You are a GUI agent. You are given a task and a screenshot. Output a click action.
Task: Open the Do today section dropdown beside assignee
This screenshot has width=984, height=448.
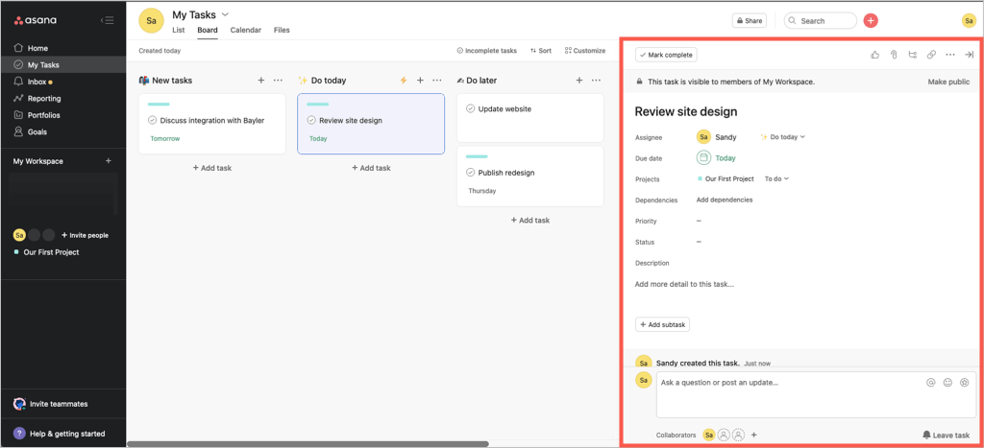pyautogui.click(x=783, y=137)
